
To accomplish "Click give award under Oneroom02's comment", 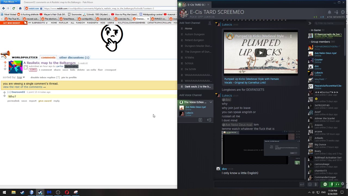I will pos(45,101).
